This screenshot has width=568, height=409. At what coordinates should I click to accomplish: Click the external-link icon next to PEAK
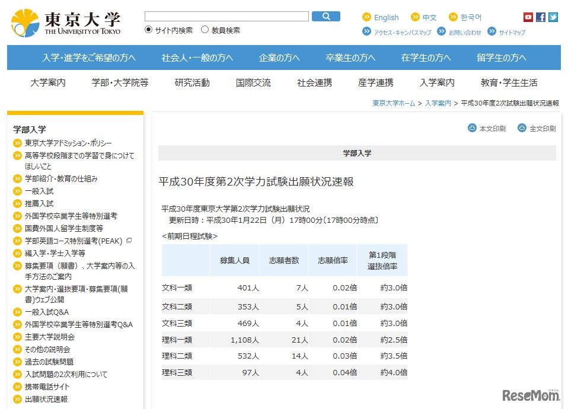coord(128,241)
